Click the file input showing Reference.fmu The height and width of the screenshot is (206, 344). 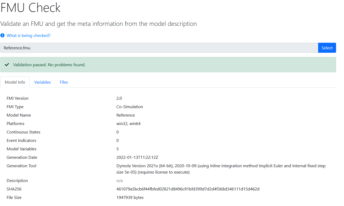coord(158,48)
